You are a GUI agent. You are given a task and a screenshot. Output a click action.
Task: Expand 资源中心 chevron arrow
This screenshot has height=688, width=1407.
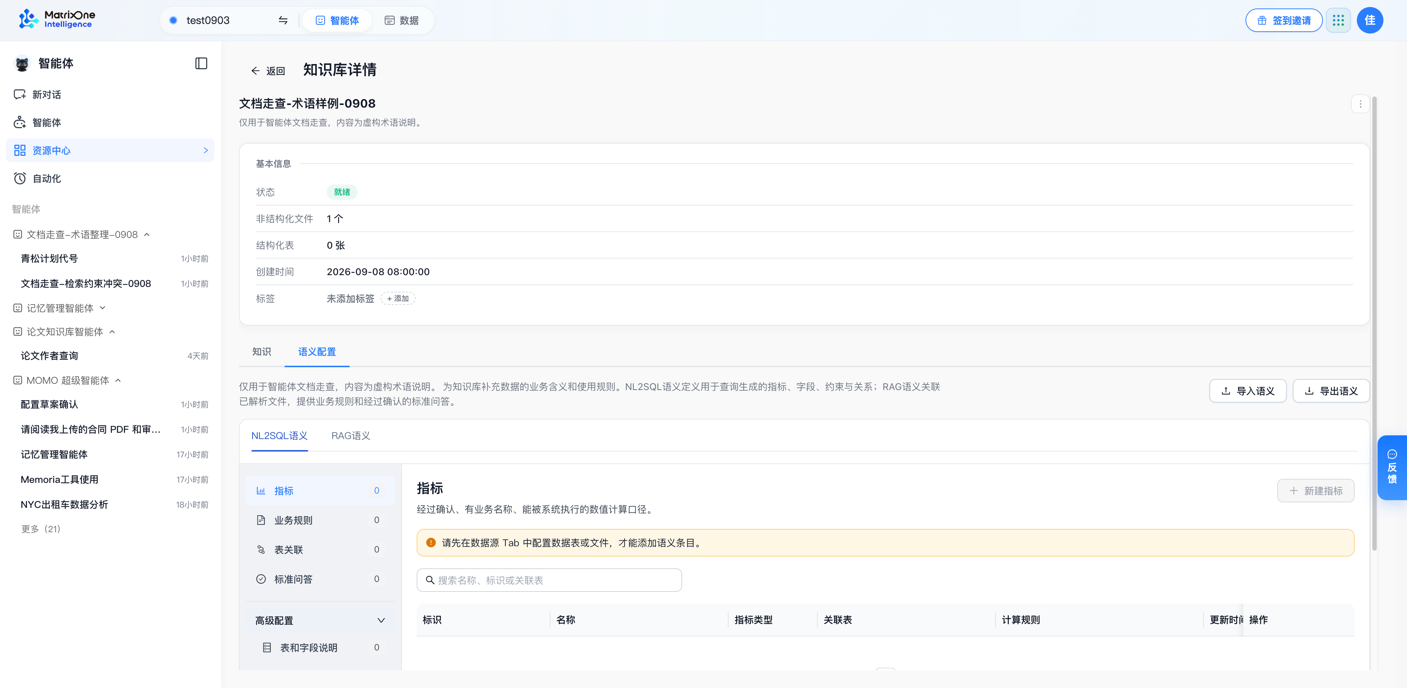(x=205, y=150)
